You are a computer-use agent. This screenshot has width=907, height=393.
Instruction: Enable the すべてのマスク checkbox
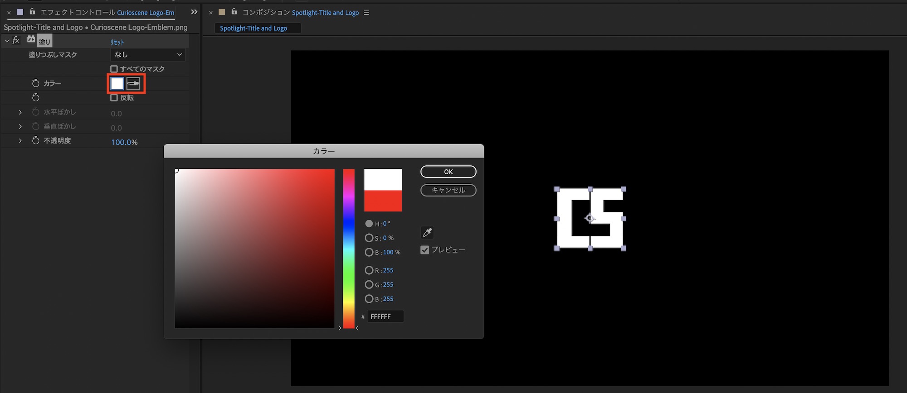click(114, 69)
